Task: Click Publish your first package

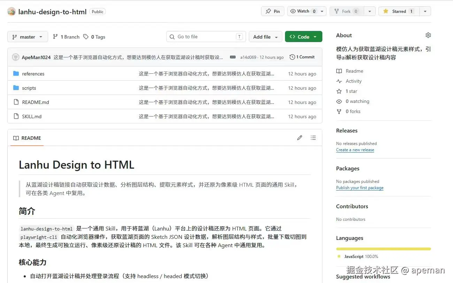Action: click(360, 188)
